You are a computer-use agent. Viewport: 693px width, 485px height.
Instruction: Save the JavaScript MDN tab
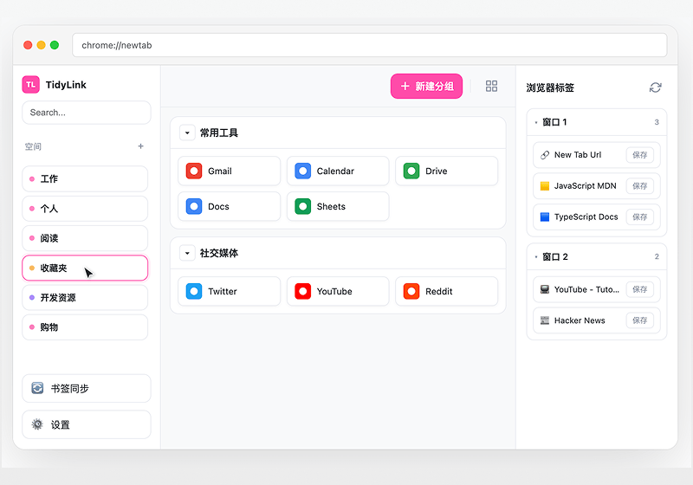639,186
